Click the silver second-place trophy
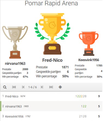This screenshot has width=103, height=121. point(15,42)
